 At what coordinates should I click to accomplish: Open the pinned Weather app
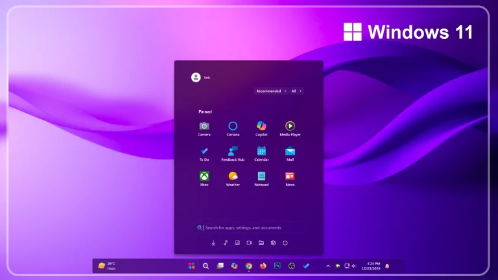point(233,176)
